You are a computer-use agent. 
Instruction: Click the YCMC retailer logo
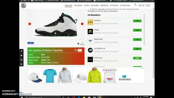click(x=90, y=32)
